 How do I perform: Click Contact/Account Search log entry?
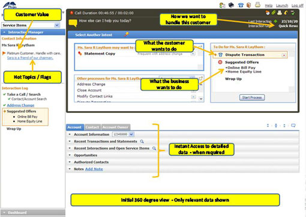coord(29,99)
